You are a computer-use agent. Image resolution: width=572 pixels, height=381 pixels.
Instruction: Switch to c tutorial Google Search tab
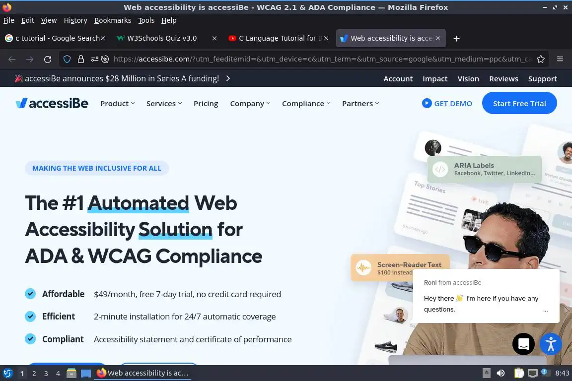click(55, 38)
